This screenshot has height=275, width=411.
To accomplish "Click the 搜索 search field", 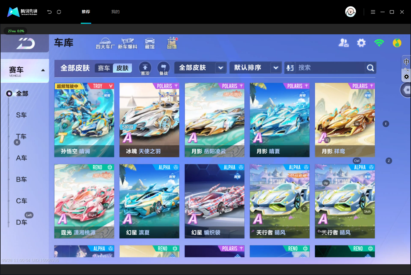I will point(330,68).
